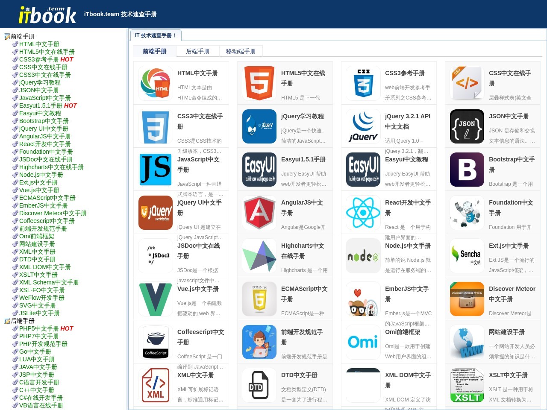Open HTML中文手册 in the sidebar tree

(x=39, y=44)
